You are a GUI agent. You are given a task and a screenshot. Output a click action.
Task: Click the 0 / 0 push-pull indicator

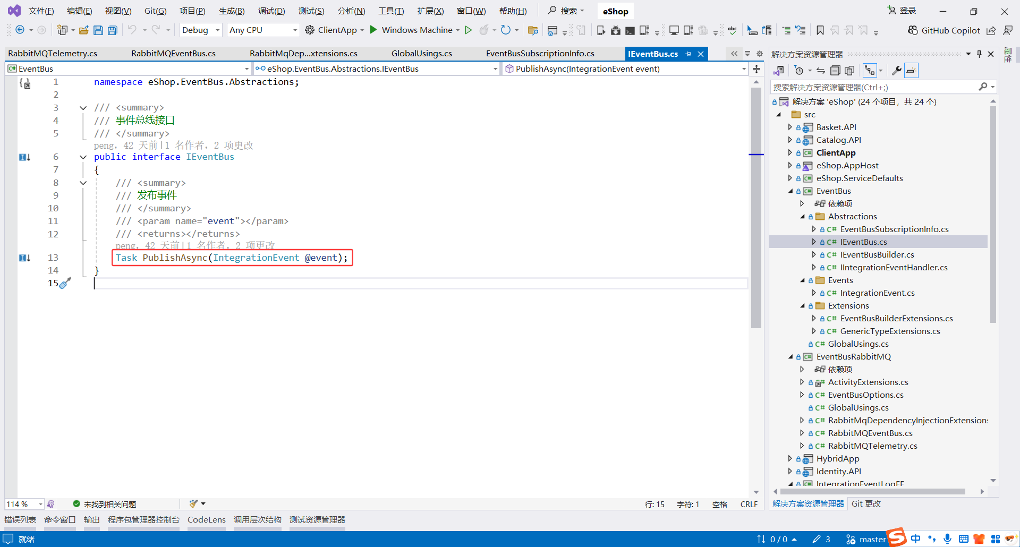point(777,539)
